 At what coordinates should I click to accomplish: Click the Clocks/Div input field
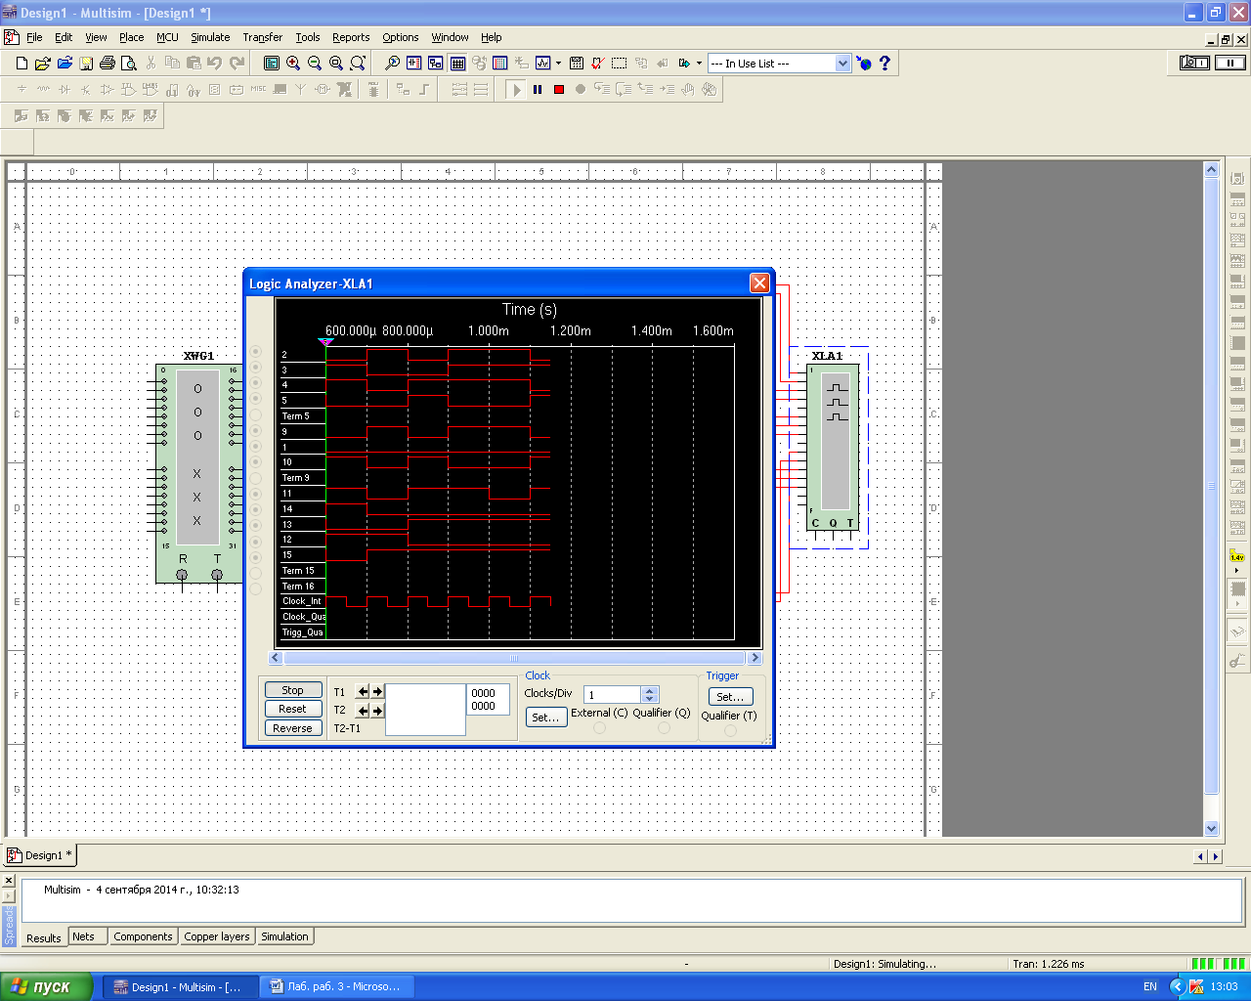tap(613, 695)
